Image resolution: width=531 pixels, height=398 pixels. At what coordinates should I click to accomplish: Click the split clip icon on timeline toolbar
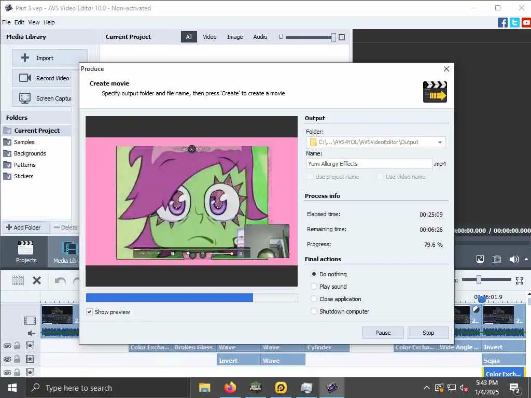click(18, 280)
